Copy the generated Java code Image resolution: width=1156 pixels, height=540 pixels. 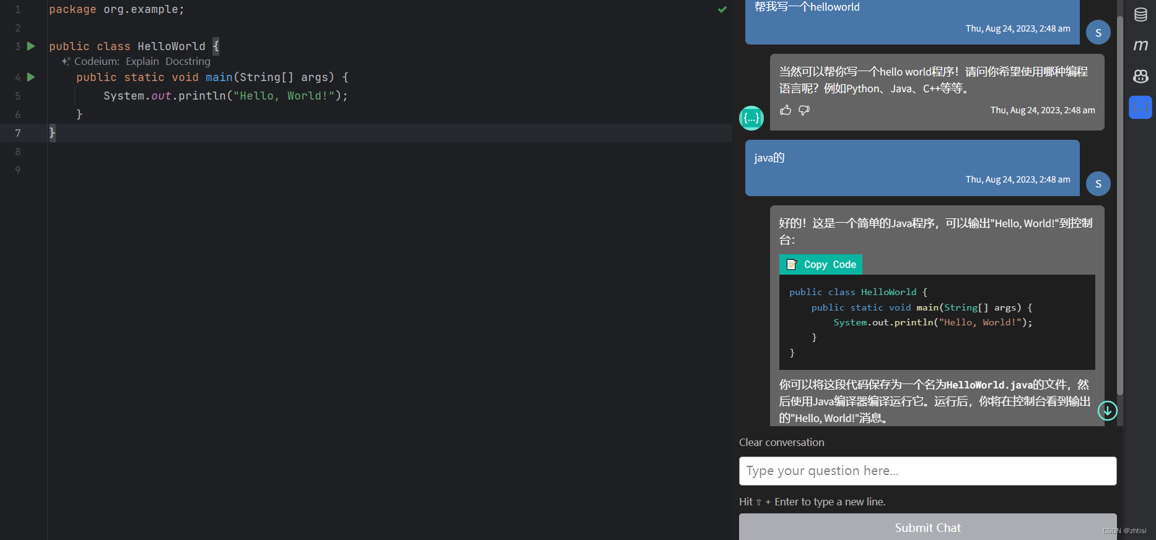point(821,264)
